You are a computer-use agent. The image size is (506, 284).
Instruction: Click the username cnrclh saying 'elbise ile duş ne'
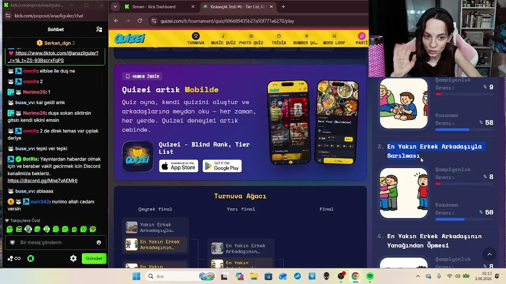coord(30,71)
